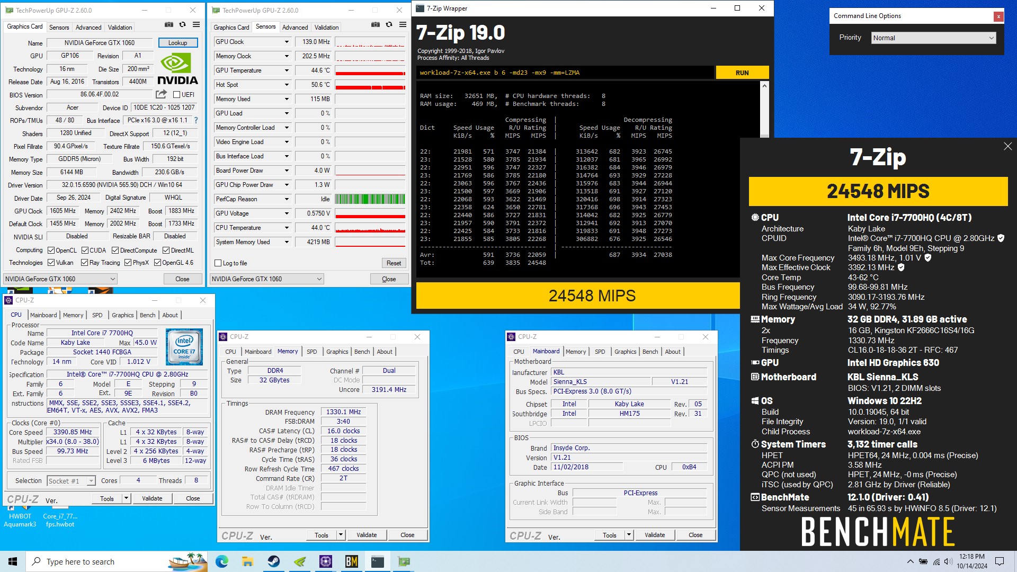Open System Memory Used sensor dropdown arrow
This screenshot has height=572, width=1017.
coord(287,242)
